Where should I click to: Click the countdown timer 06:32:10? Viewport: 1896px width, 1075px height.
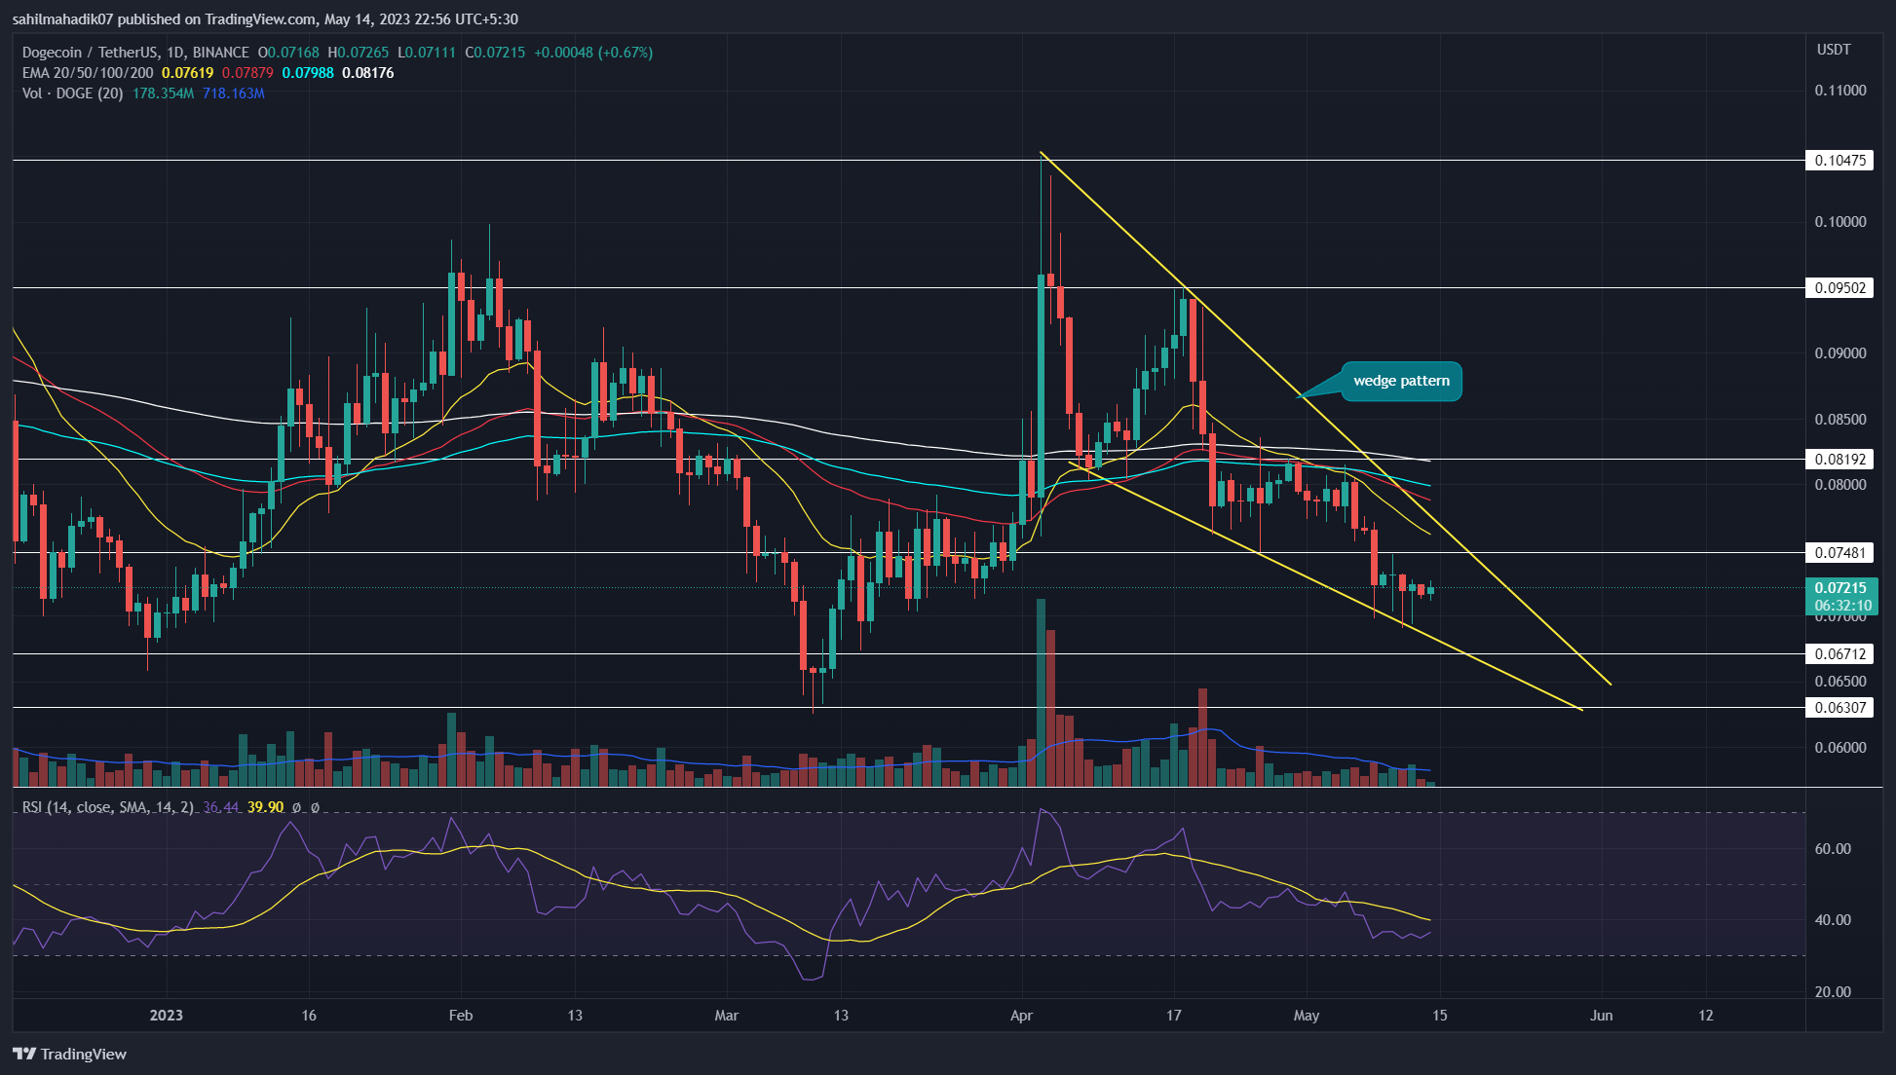coord(1842,606)
